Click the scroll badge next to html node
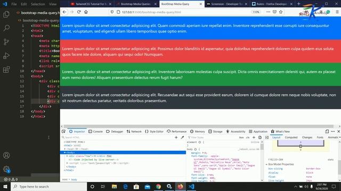 point(77,145)
